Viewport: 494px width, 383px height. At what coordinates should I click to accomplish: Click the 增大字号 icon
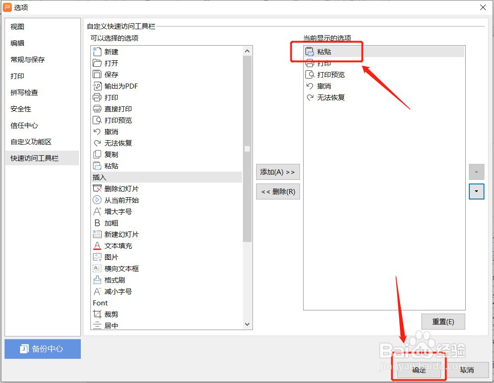click(x=97, y=211)
